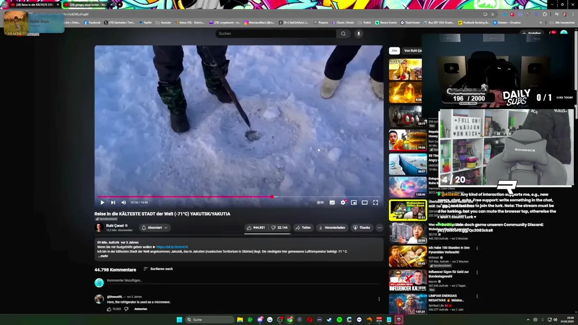This screenshot has height=325, width=578.
Task: Open the MrBeast pyramids video thumbnail
Action: pos(408,256)
